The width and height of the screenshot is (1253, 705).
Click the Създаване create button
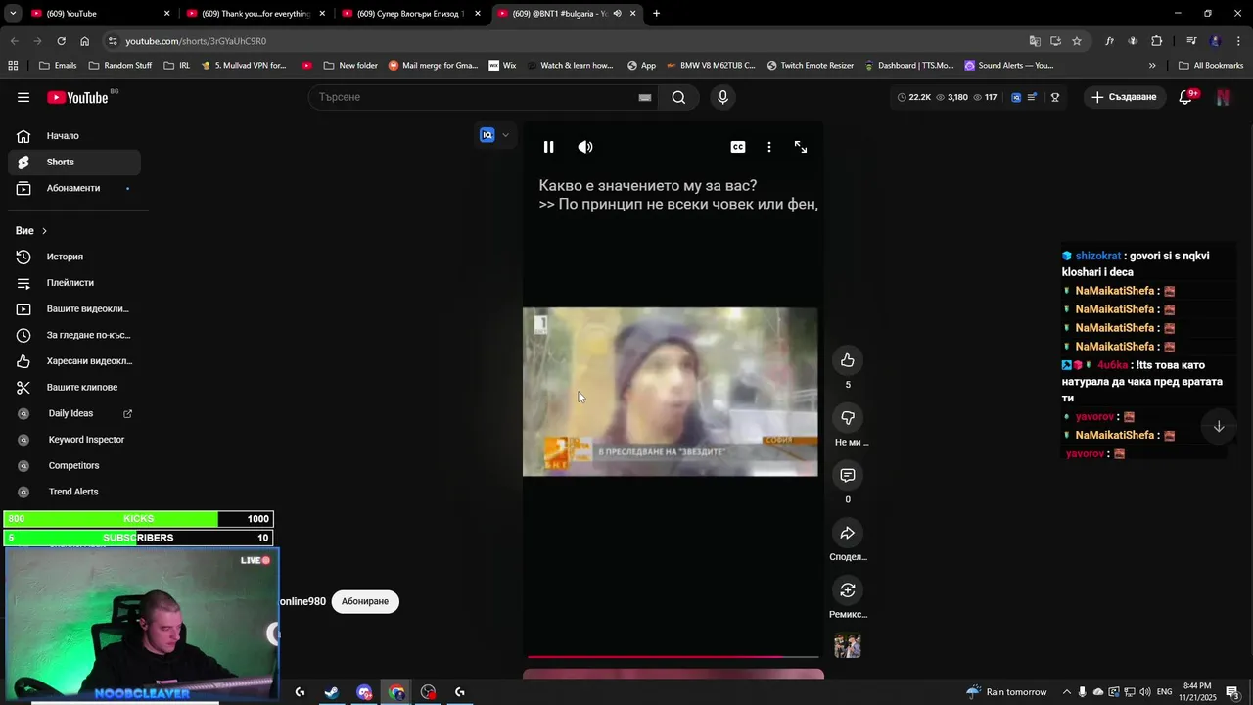(x=1125, y=97)
